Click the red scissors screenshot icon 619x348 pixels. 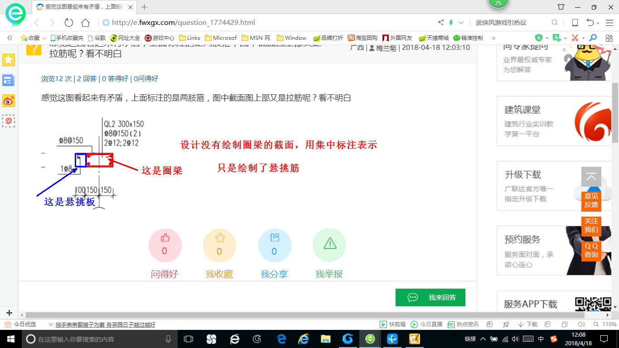pyautogui.click(x=575, y=38)
